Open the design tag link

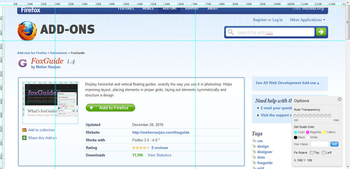pos(263,146)
